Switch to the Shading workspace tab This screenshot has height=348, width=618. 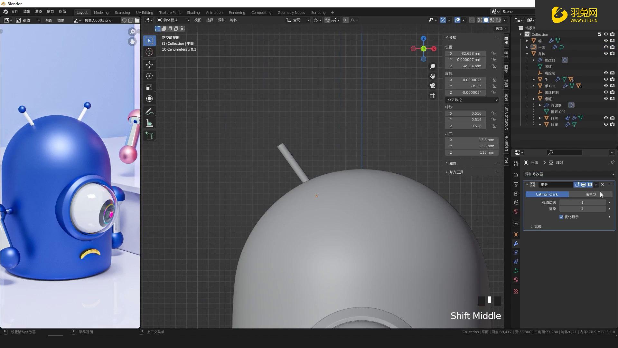coord(193,13)
